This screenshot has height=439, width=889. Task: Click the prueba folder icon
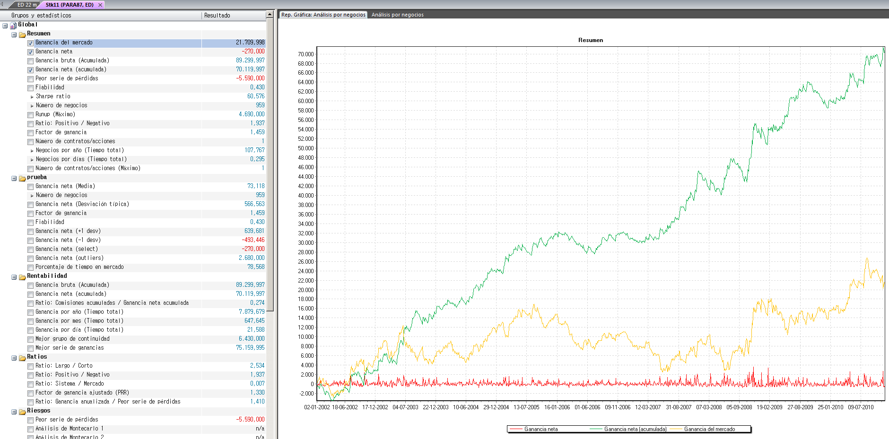point(22,178)
